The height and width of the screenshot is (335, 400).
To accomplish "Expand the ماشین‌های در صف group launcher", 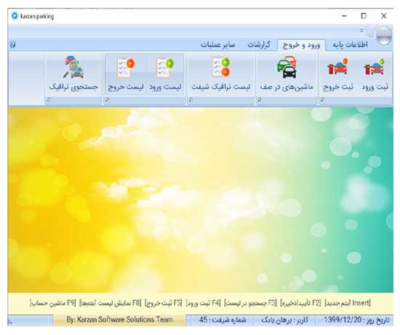I will 259,100.
